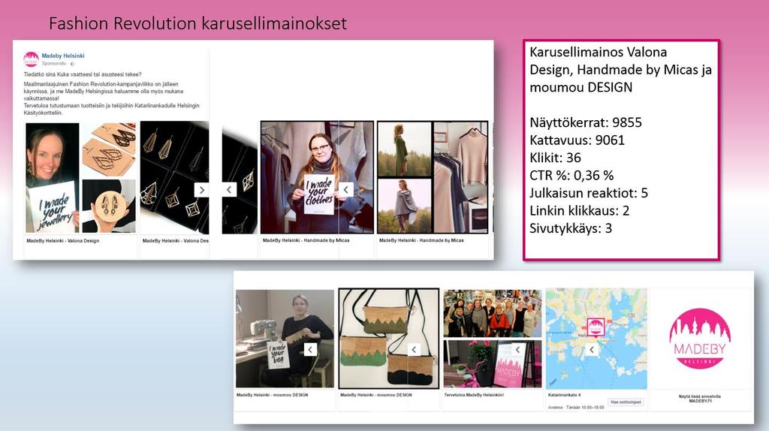Click the truncated 'MadeBy Helsinki - Valona Des' caption
Screen dimensions: 769x431
click(x=176, y=241)
